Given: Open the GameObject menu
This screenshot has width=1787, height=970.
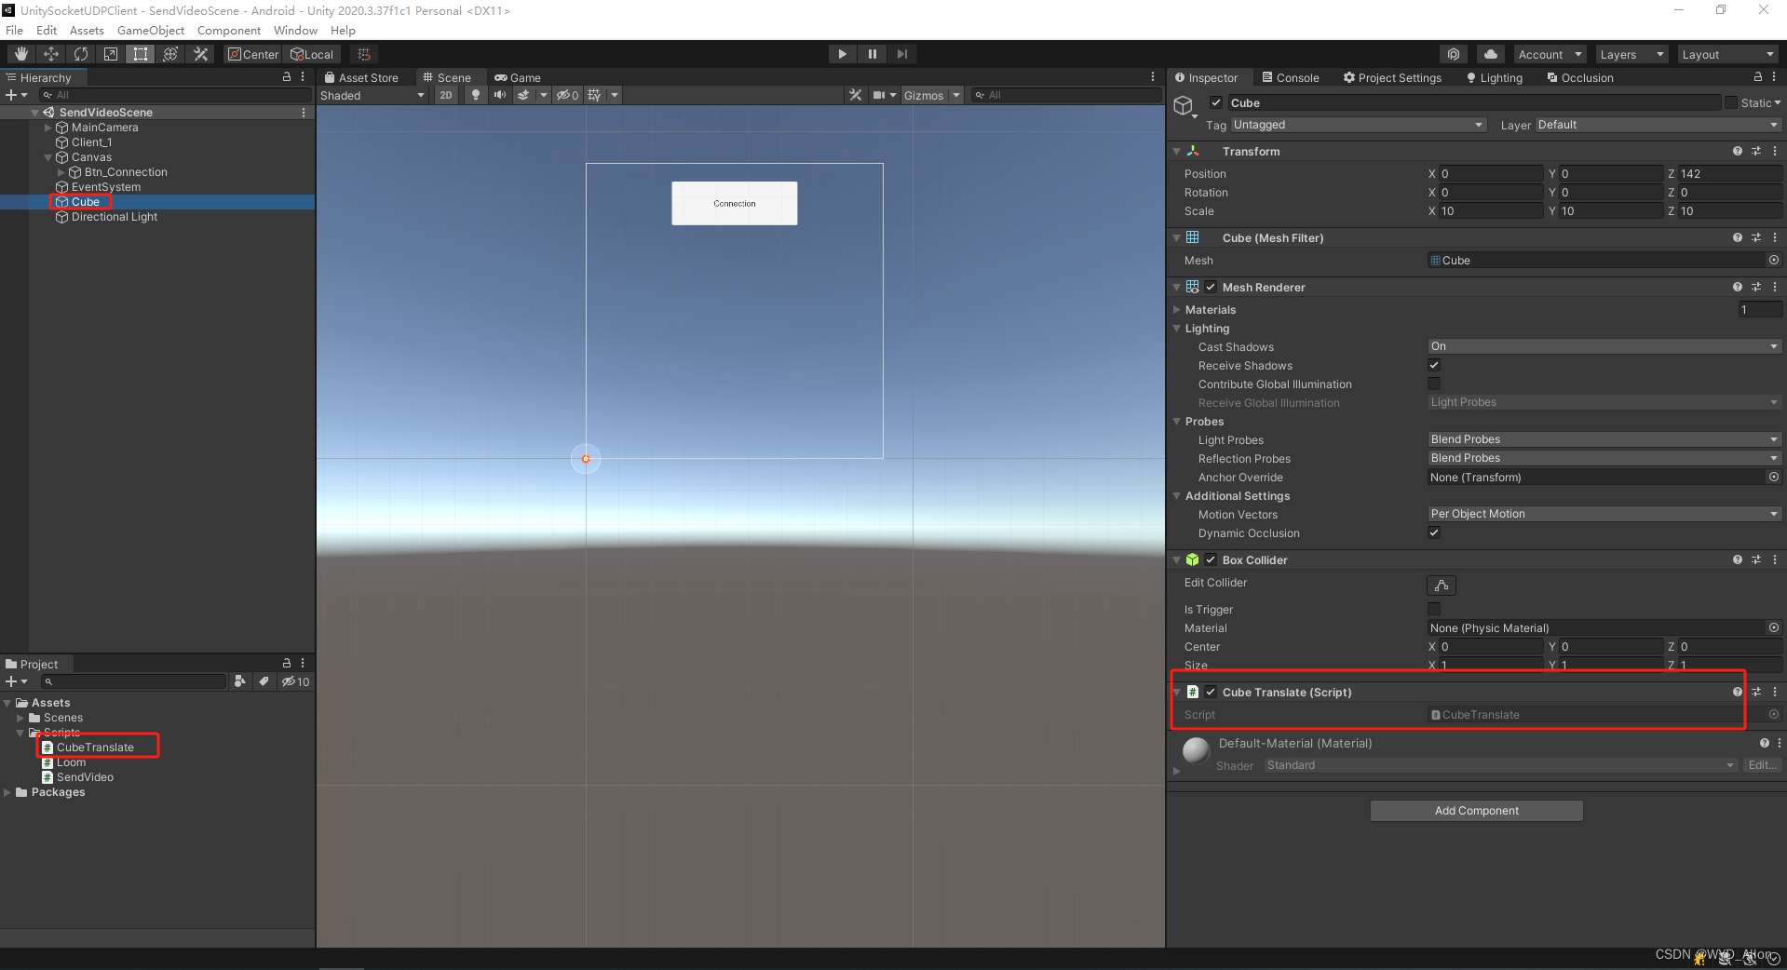Looking at the screenshot, I should tap(151, 30).
